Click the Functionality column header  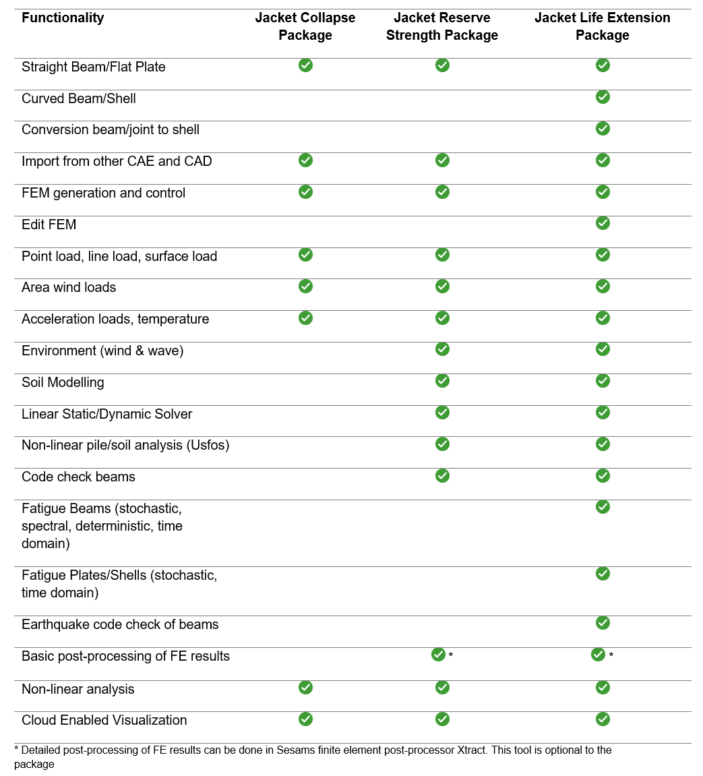[63, 18]
